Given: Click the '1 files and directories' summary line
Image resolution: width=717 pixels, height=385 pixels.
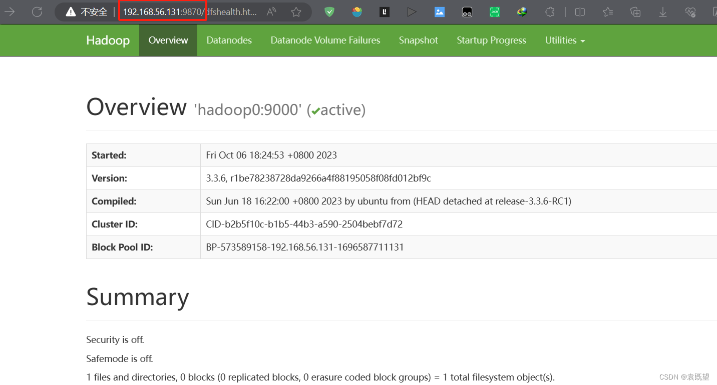Looking at the screenshot, I should coord(320,377).
